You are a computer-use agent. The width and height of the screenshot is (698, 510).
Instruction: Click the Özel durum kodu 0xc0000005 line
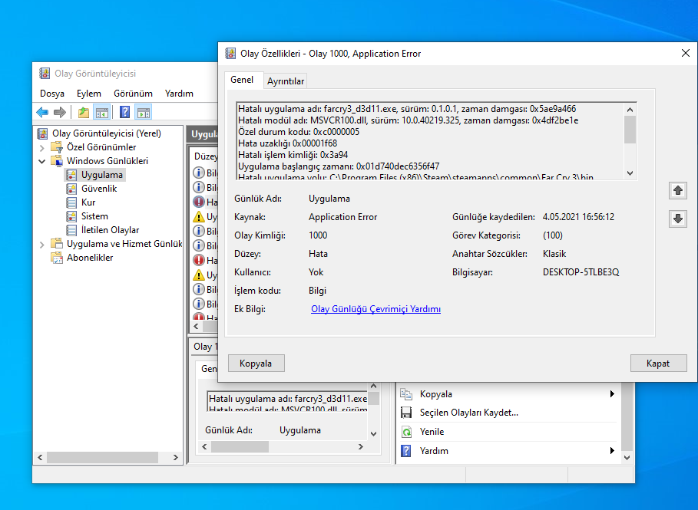pos(298,132)
